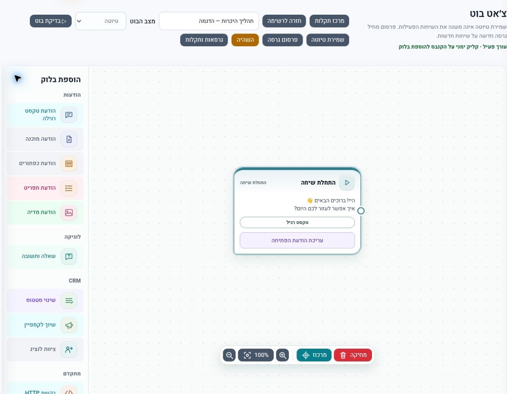Click the play icon on התחלת שיחה node
Screen dimensions: 507x394
pos(347,183)
